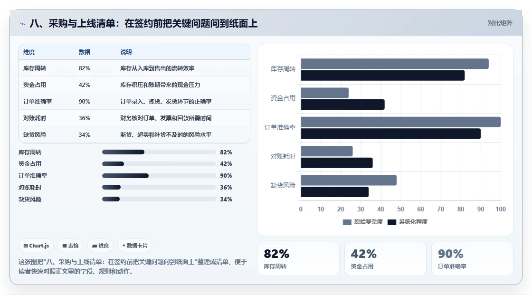Click the 36% value in the table

click(x=85, y=118)
